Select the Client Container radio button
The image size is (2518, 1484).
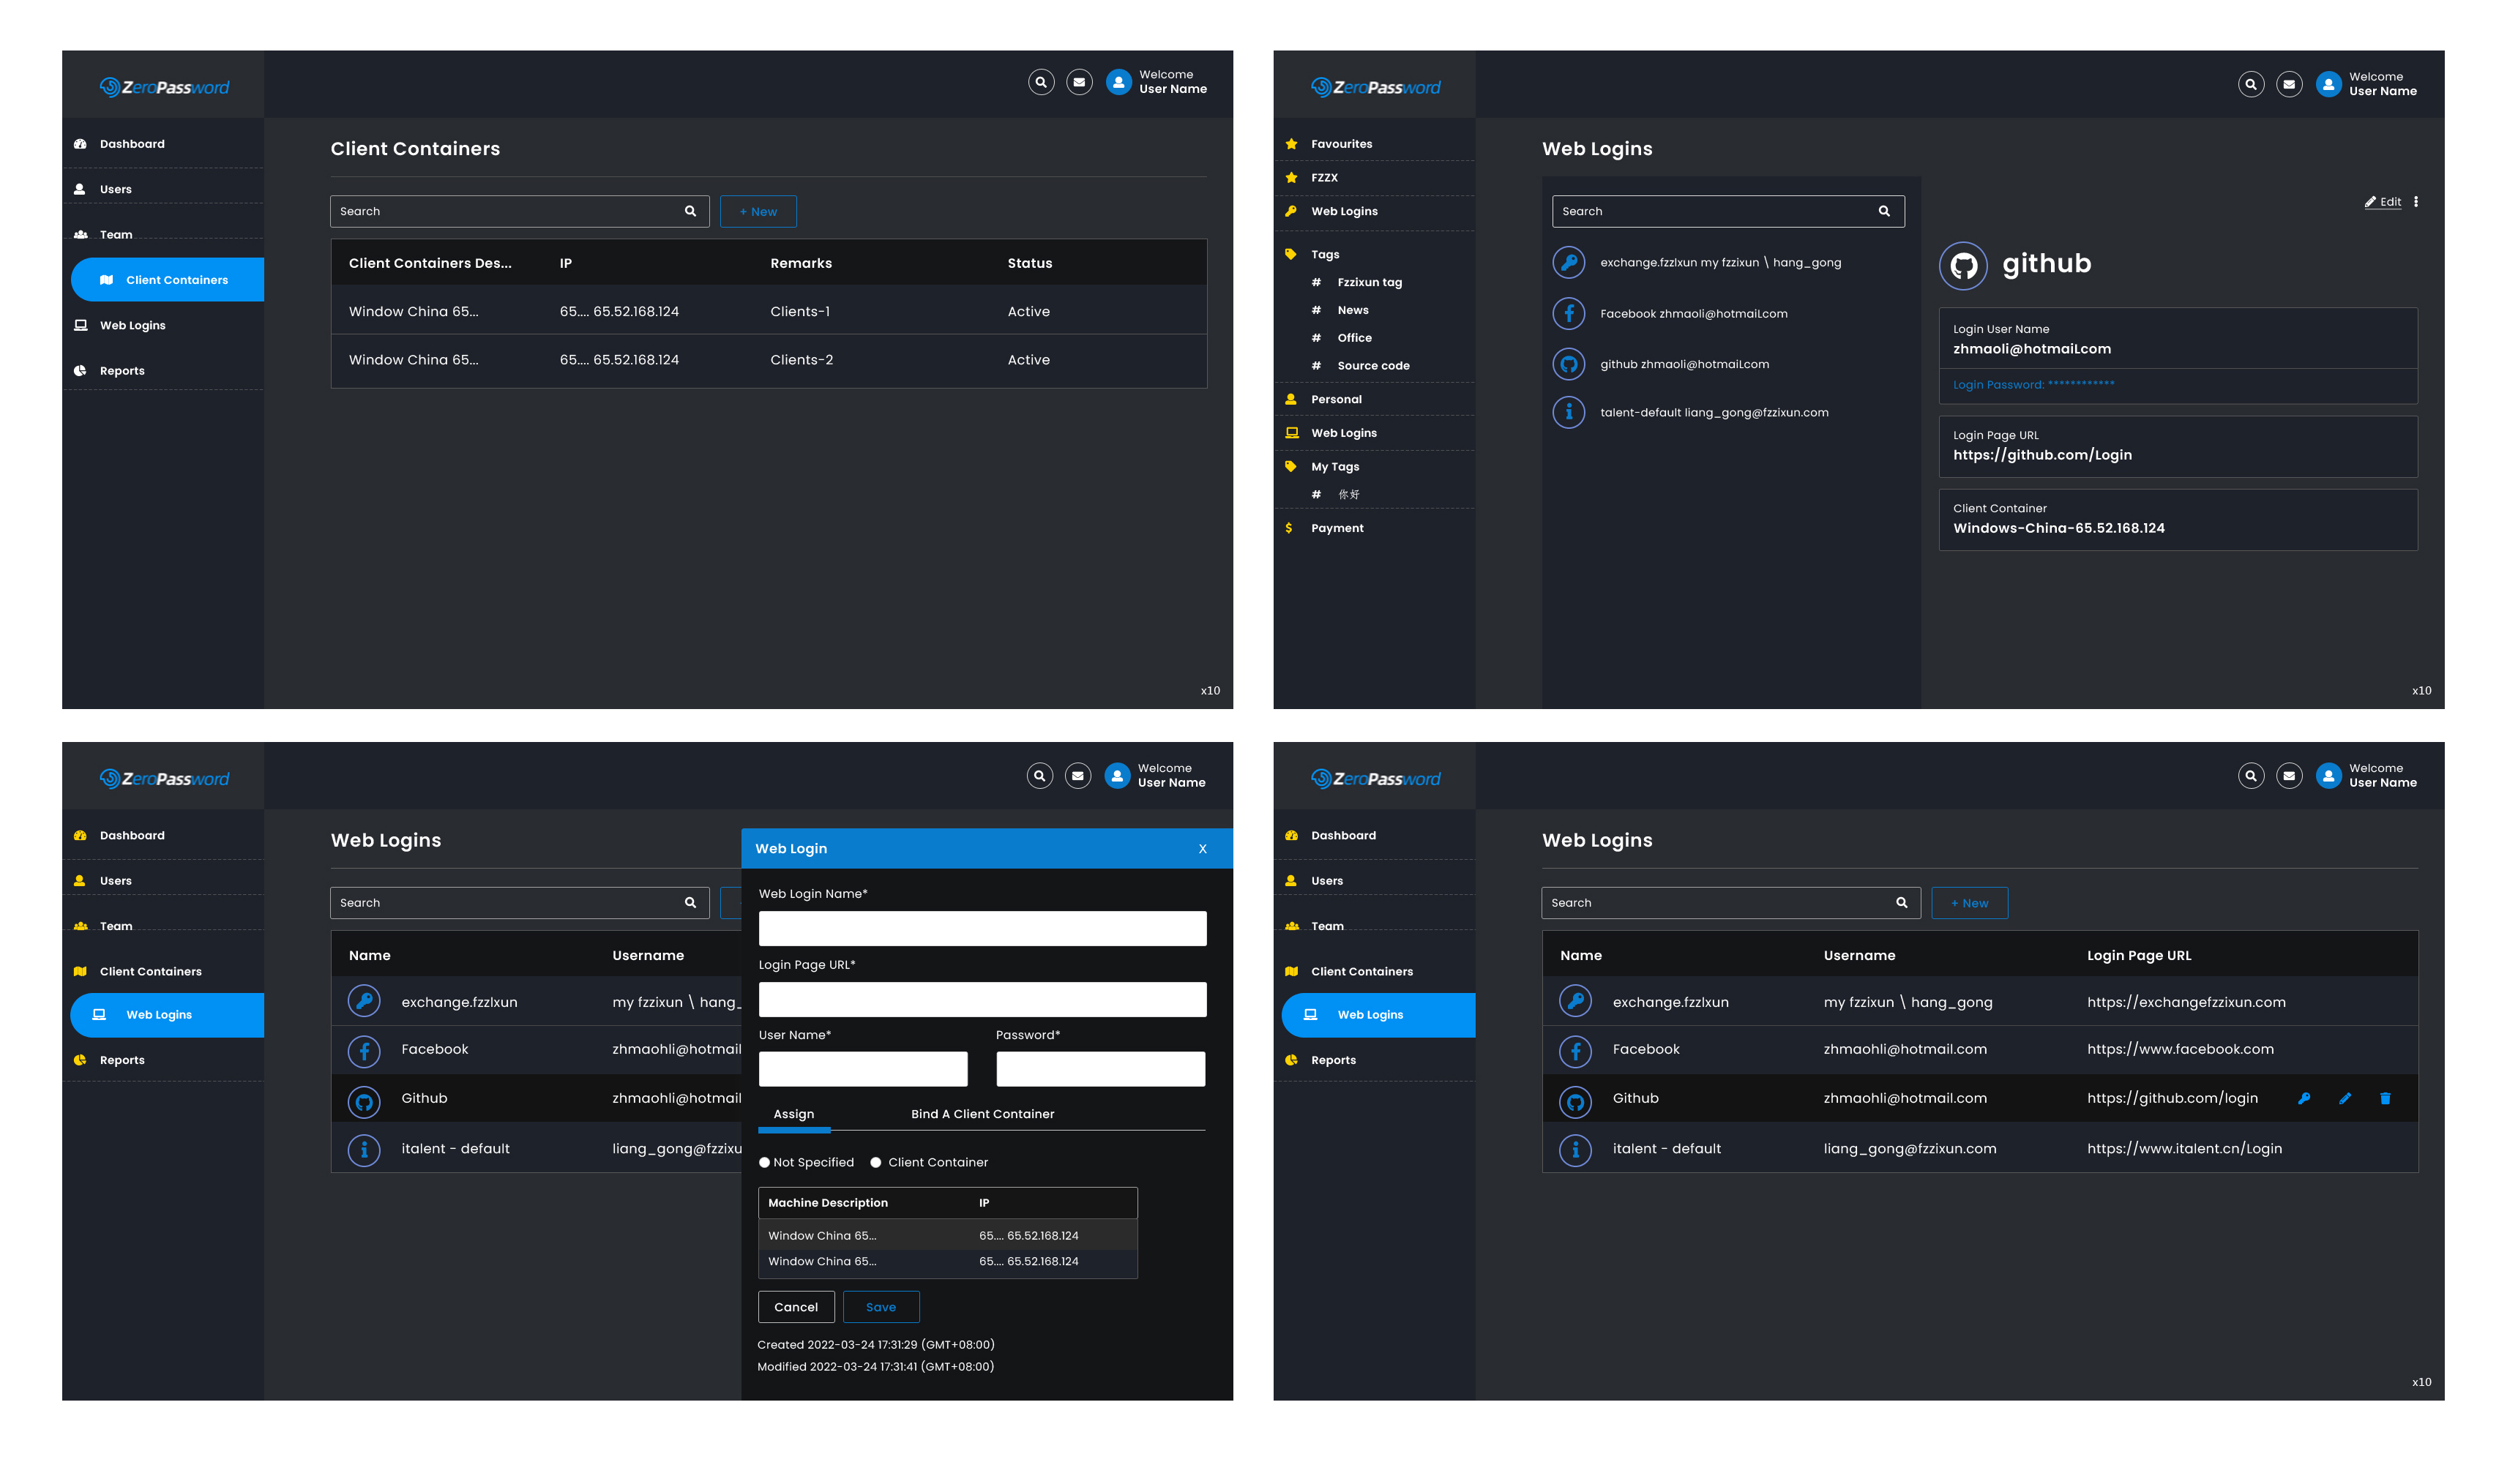click(876, 1162)
